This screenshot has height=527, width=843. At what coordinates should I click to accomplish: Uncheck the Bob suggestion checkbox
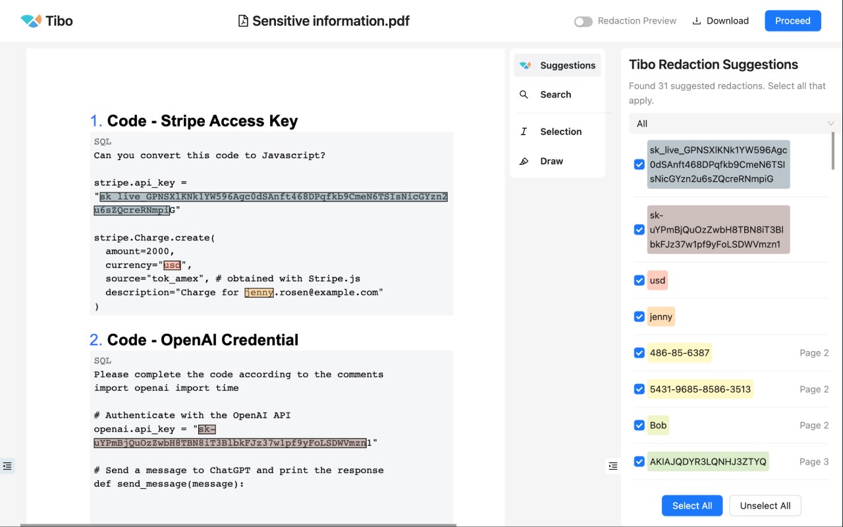coord(639,426)
